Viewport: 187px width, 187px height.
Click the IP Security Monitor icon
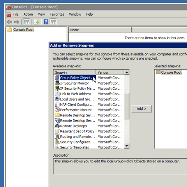click(57, 83)
